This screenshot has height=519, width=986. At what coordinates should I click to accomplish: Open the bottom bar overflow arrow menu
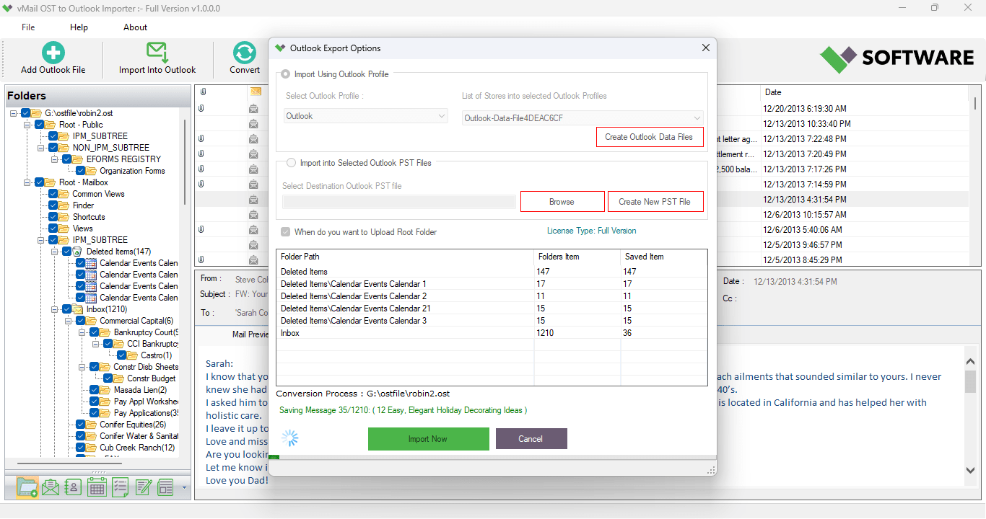pos(184,488)
